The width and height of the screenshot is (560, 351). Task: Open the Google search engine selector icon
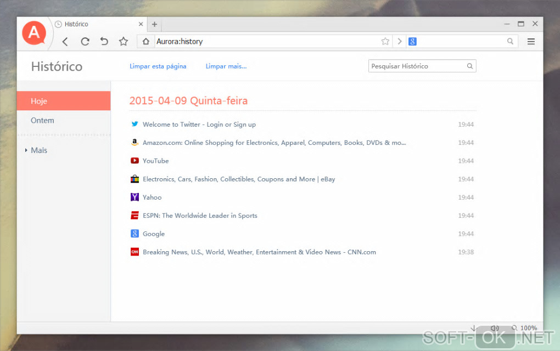coord(412,41)
